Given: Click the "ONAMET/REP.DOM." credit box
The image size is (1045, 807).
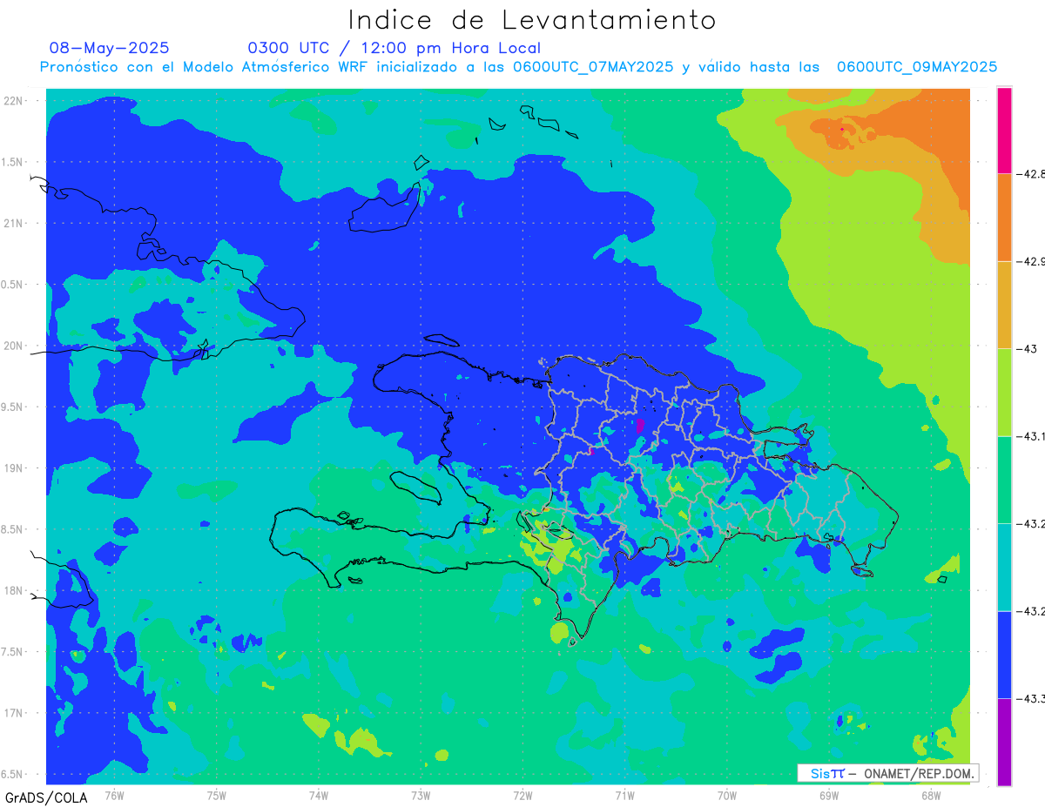Looking at the screenshot, I should (887, 773).
